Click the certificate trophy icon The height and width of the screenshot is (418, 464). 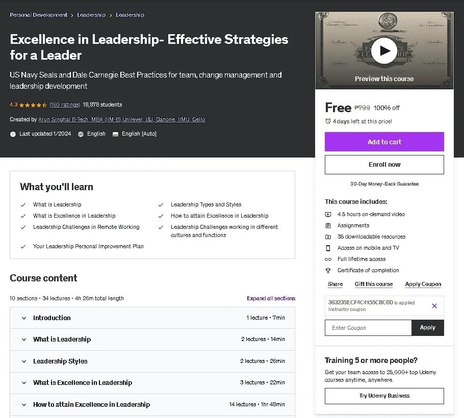(328, 270)
